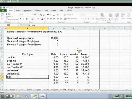Switch to the Data tab
Viewport: 132px width, 99px height.
[46, 11]
